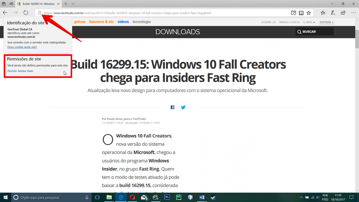Open the reading view book icon
Image resolution: width=359 pixels, height=202 pixels.
click(x=301, y=13)
